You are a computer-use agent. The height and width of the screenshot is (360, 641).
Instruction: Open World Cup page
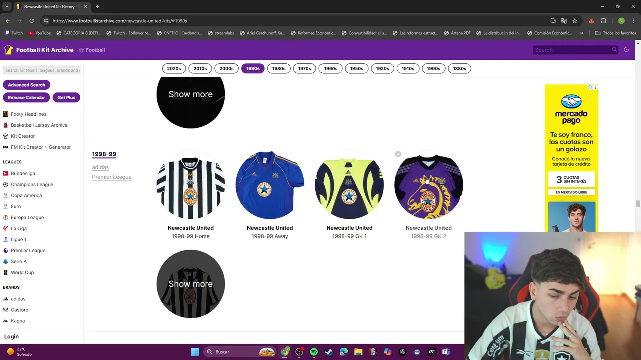pyautogui.click(x=22, y=273)
